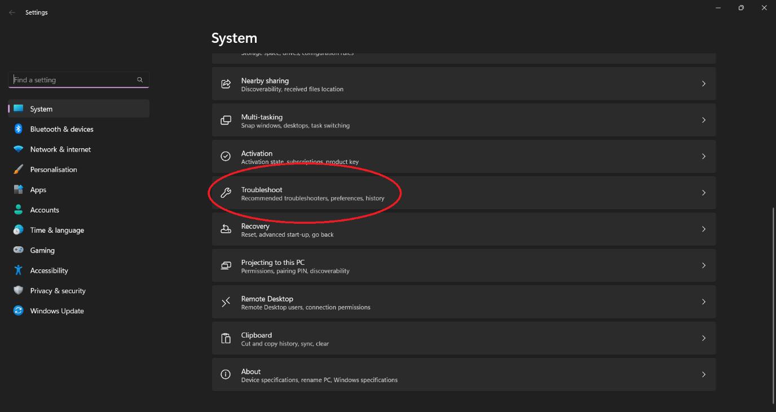Select the Accessibility icon in sidebar
This screenshot has height=412, width=776.
coord(18,271)
